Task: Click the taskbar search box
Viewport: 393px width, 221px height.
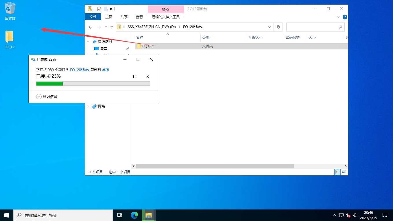Action: pyautogui.click(x=64, y=216)
